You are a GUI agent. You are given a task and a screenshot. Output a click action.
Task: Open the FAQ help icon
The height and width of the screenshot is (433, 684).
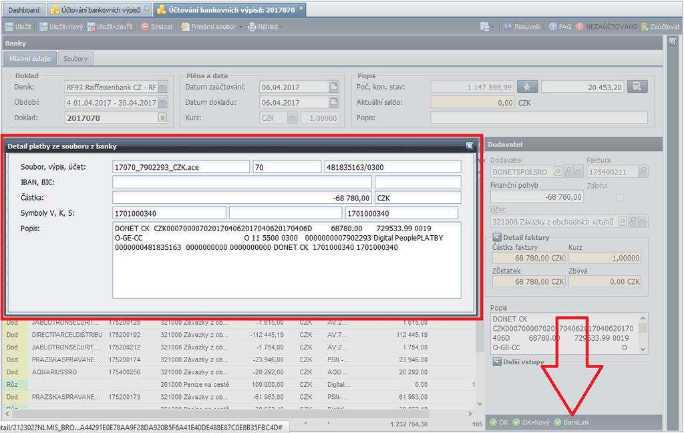[552, 27]
